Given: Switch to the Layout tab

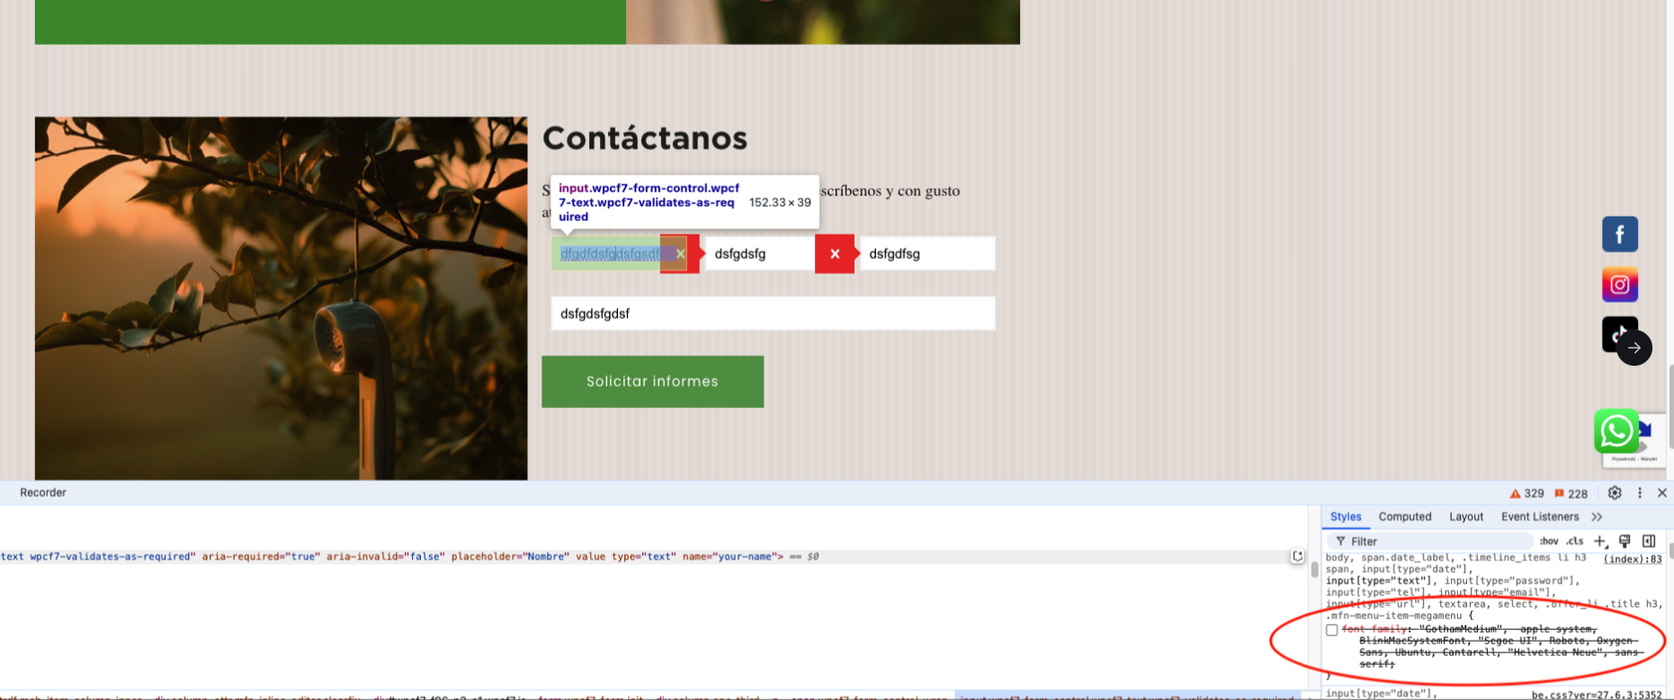Looking at the screenshot, I should coord(1466,517).
